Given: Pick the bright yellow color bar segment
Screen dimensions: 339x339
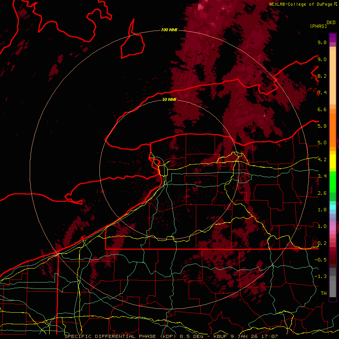Looking at the screenshot, I should click(333, 161).
